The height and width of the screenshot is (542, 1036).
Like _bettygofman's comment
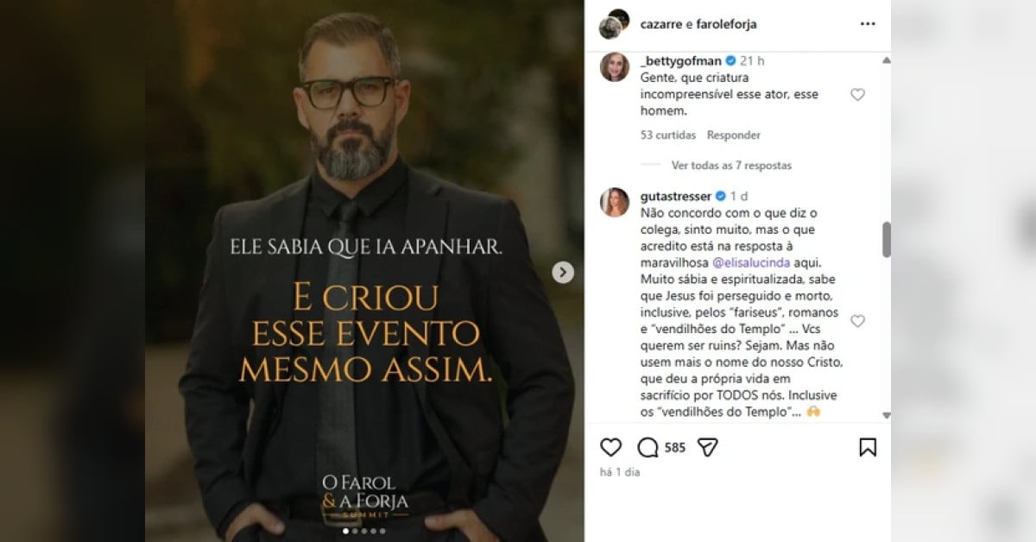click(x=857, y=95)
